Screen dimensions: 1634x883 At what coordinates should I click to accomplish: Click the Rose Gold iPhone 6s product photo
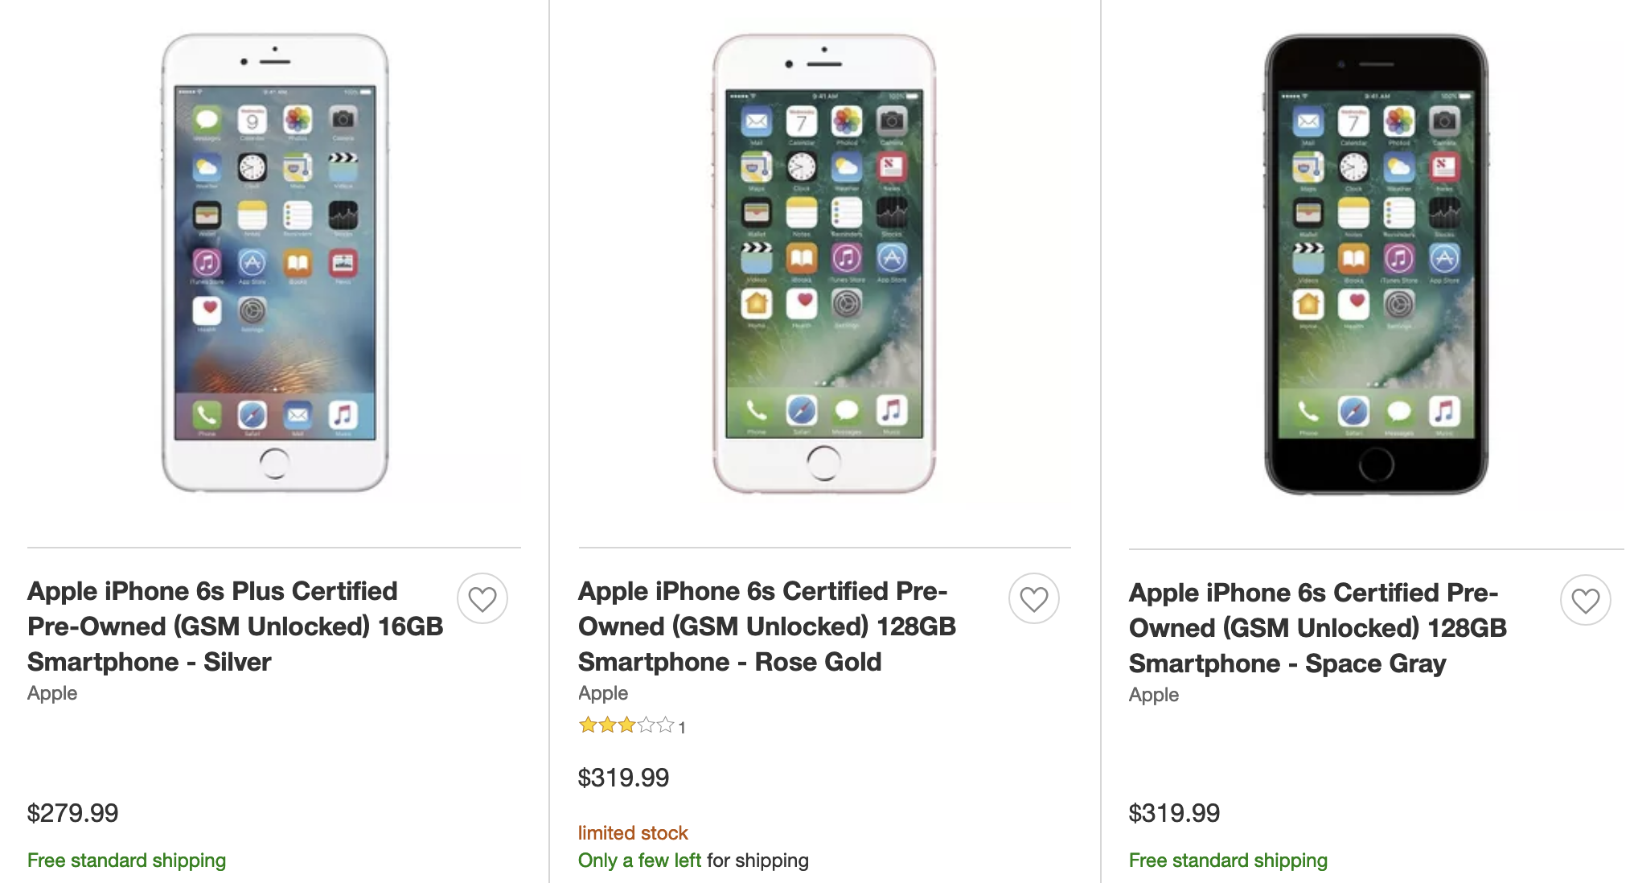pos(824,262)
